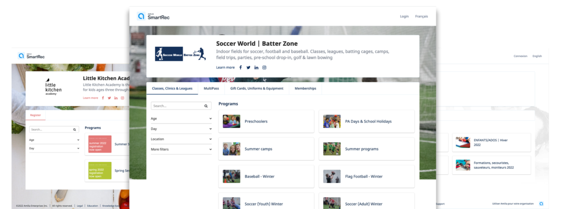Click Learn more under Soccer World description
Image resolution: width=561 pixels, height=209 pixels.
click(225, 67)
